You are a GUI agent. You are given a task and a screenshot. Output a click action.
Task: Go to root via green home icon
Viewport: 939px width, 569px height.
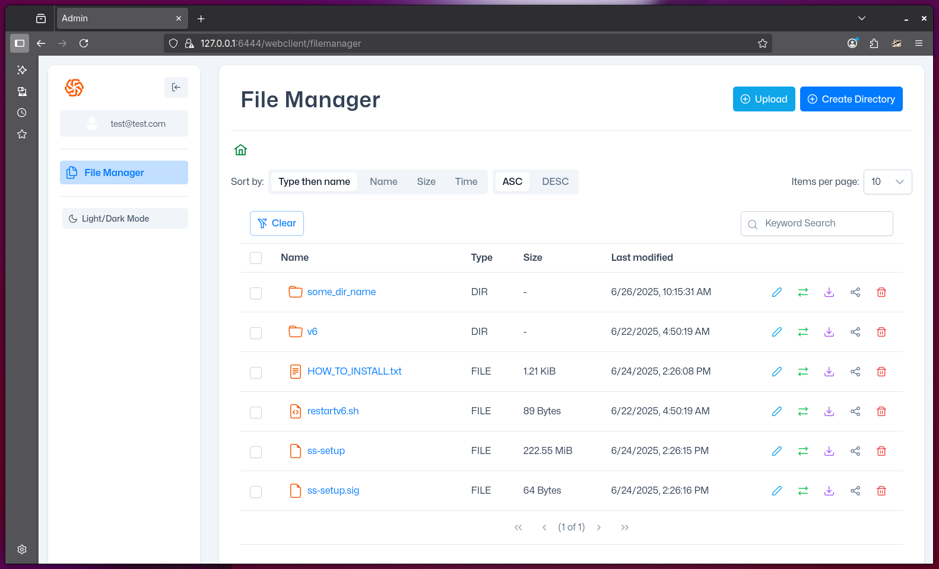click(240, 150)
